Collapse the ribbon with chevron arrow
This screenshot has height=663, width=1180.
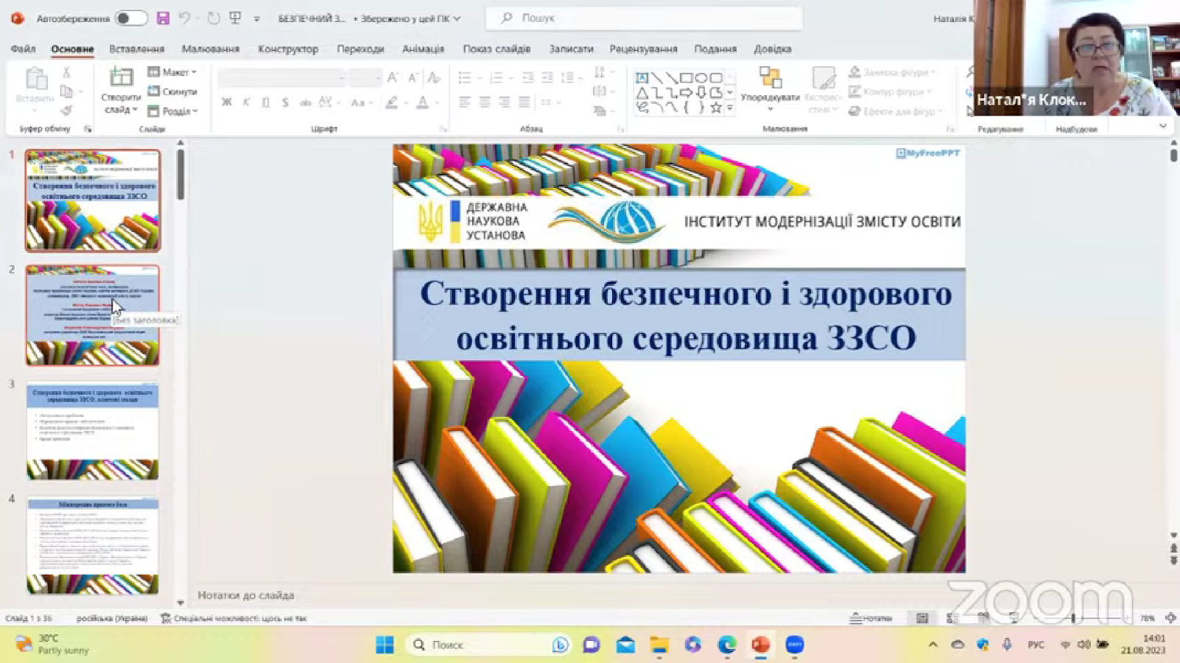coord(1162,127)
